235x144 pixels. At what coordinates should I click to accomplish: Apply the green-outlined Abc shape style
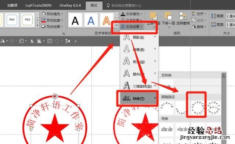click(28, 19)
